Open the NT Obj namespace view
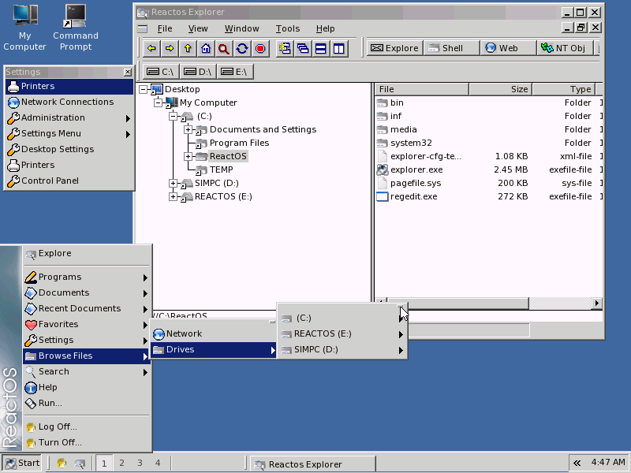Viewport: 631px width, 473px height. click(x=566, y=47)
